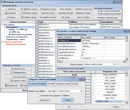130x110 pixels.
Task: Click the Удаление записей button
Action: pos(66,13)
